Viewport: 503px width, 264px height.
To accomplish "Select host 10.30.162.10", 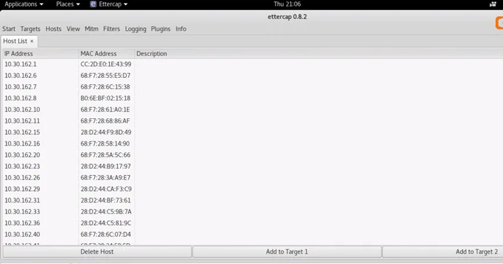I will tap(22, 110).
